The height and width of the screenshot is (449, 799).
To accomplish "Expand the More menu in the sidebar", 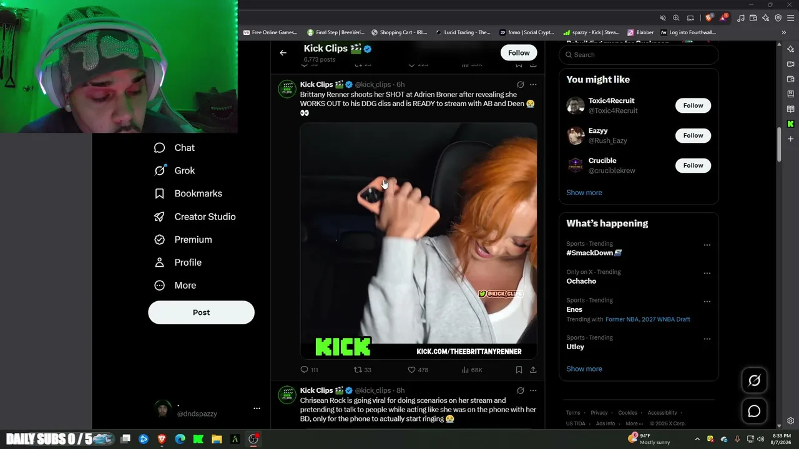I will (175, 285).
